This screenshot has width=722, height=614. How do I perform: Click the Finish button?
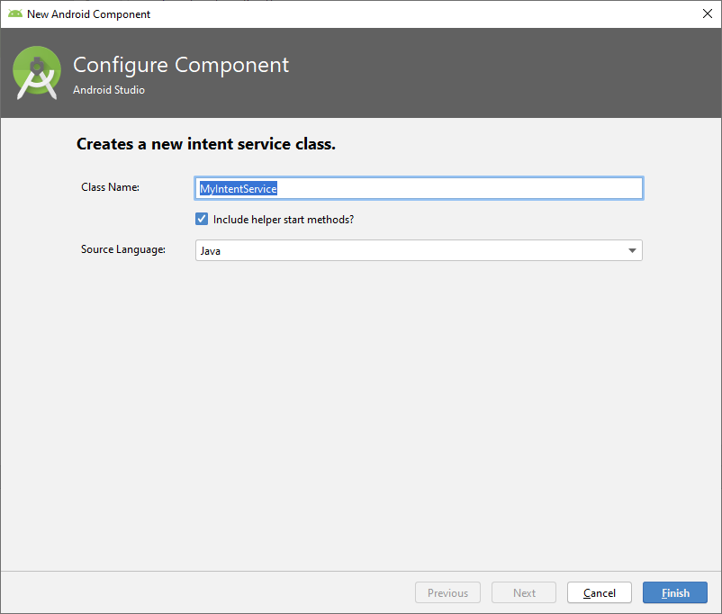[x=675, y=592]
